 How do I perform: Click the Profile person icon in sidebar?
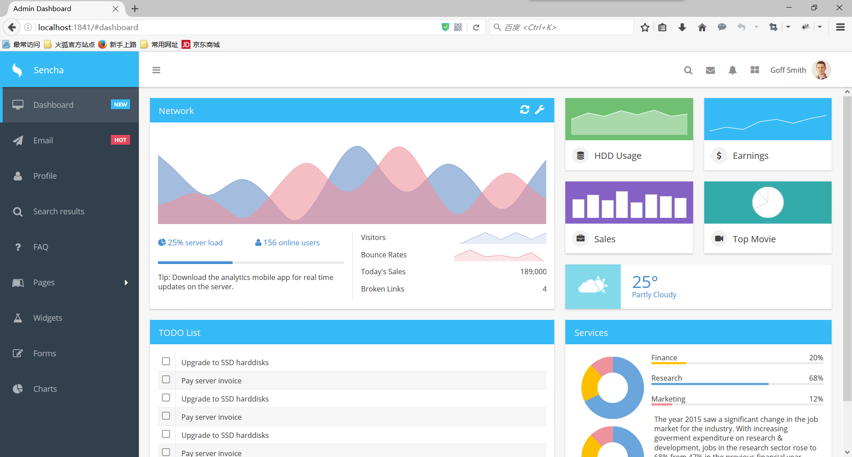(x=18, y=176)
